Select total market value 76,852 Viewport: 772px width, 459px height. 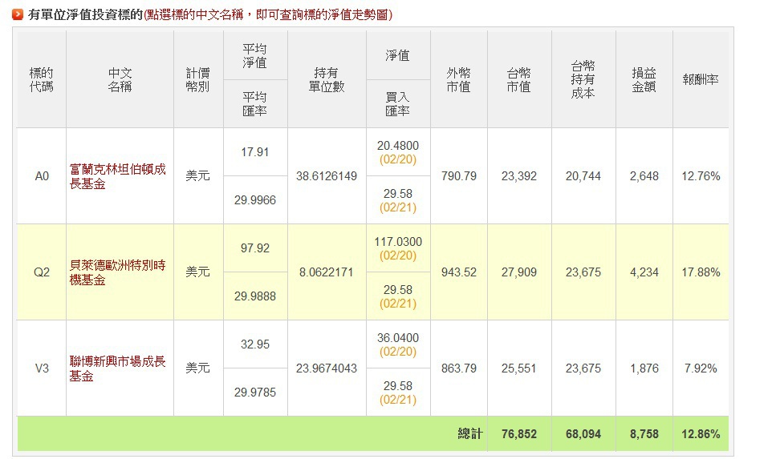pos(519,434)
